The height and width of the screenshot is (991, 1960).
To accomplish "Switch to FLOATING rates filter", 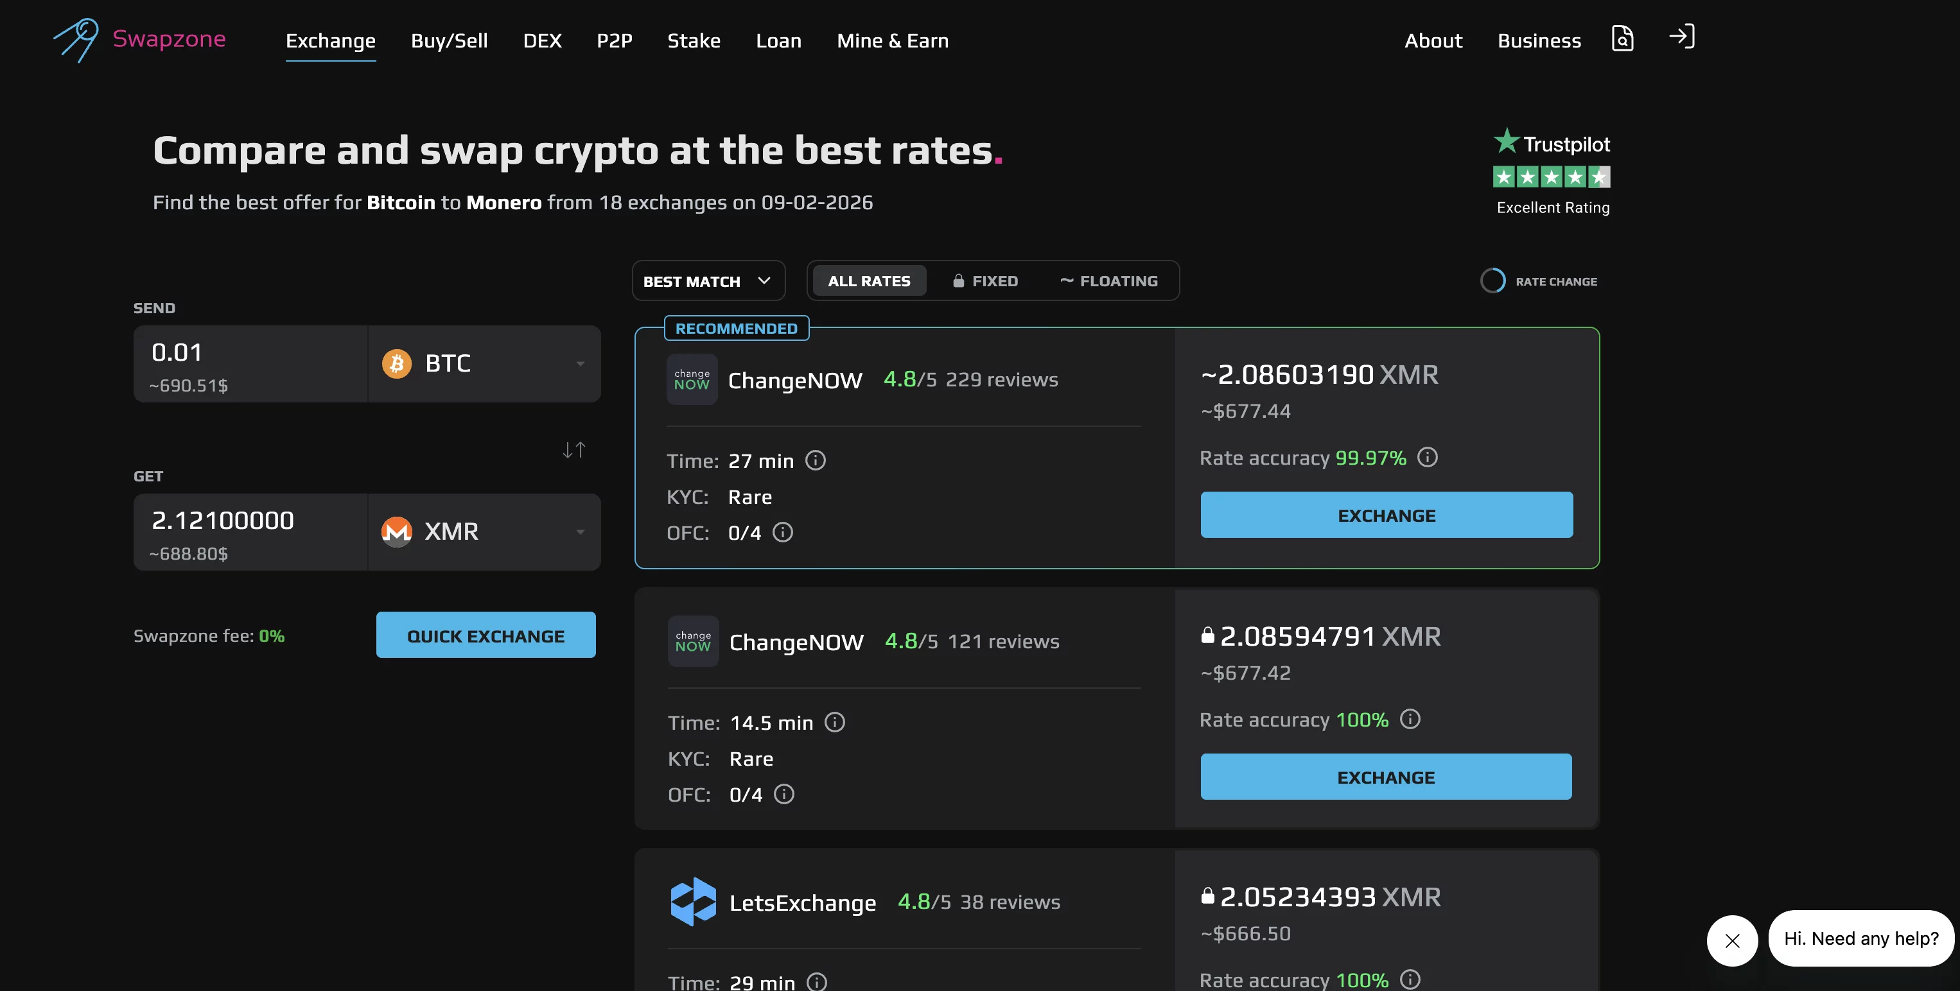I will [1110, 280].
